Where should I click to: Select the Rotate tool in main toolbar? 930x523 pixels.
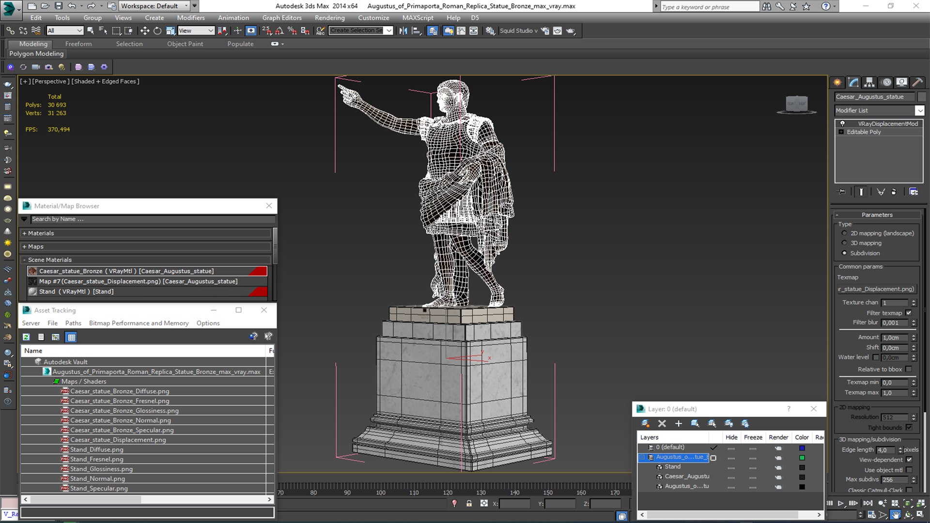click(157, 31)
